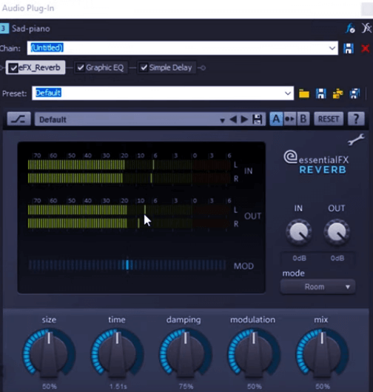The height and width of the screenshot is (392, 373).
Task: Click the time value 1.51s
Action: 118,387
